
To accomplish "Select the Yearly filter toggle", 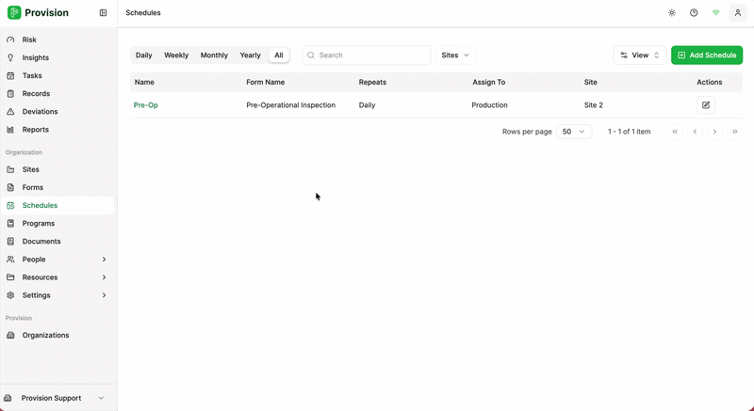I will 250,55.
